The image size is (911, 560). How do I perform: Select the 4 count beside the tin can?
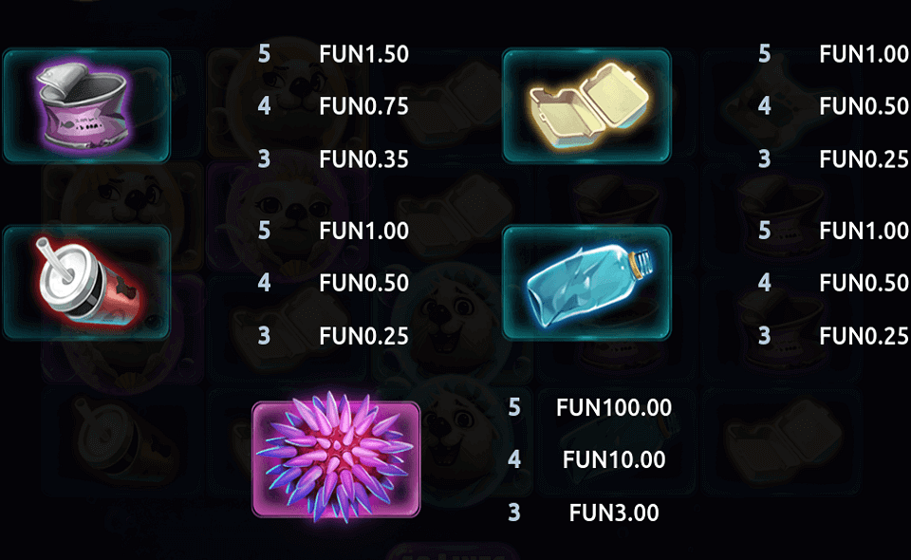pos(265,106)
